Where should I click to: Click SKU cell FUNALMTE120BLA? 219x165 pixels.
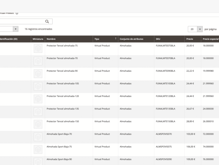(x=165, y=96)
